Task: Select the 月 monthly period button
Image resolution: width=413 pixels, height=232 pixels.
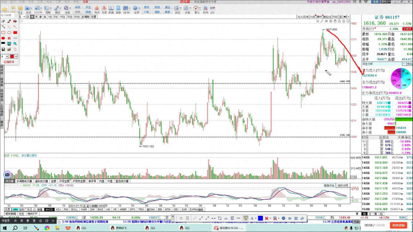Action: click(x=36, y=17)
